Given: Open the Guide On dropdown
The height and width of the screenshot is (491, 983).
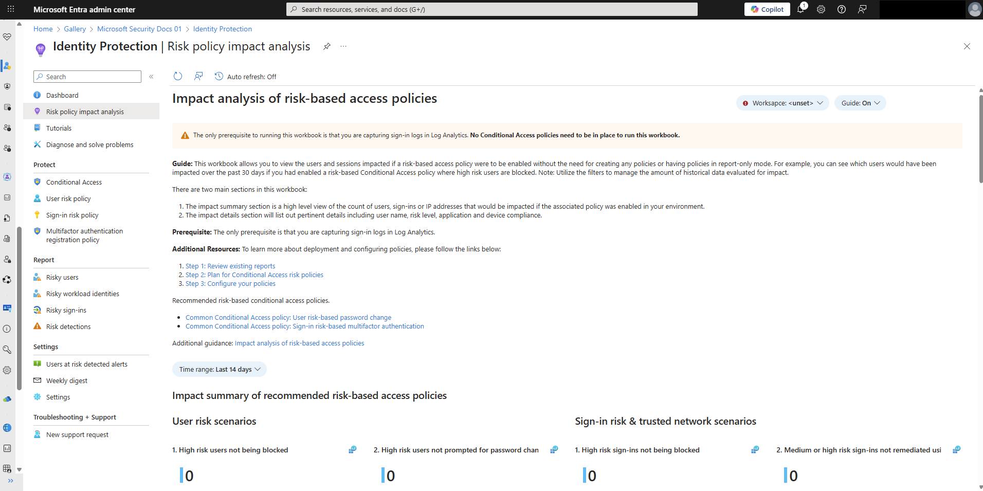Looking at the screenshot, I should [860, 103].
